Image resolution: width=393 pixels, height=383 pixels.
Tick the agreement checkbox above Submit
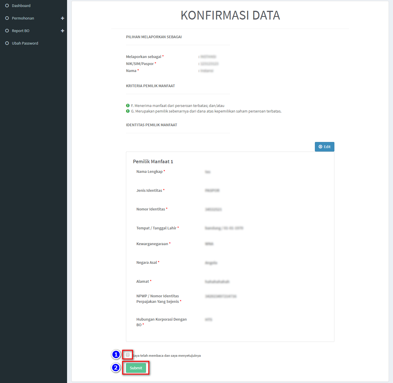pos(128,355)
